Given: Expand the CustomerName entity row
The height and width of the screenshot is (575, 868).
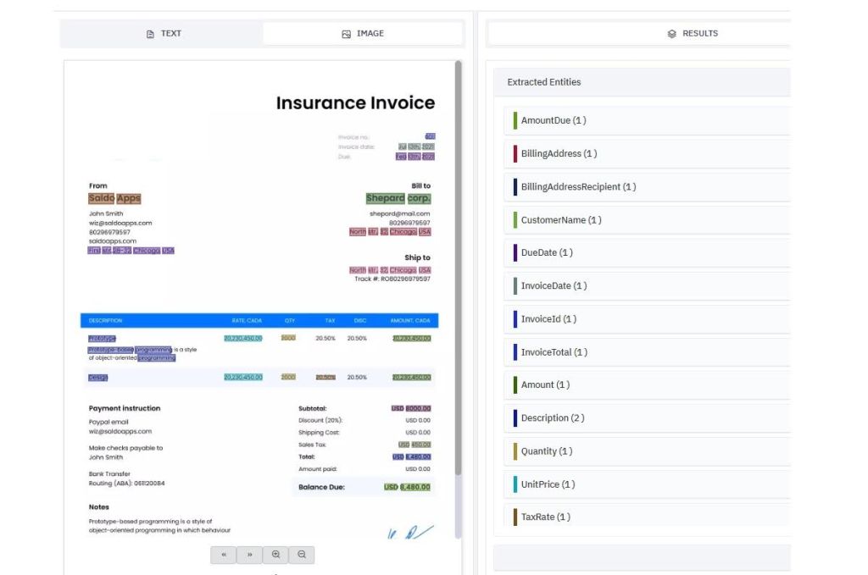Looking at the screenshot, I should 642,219.
